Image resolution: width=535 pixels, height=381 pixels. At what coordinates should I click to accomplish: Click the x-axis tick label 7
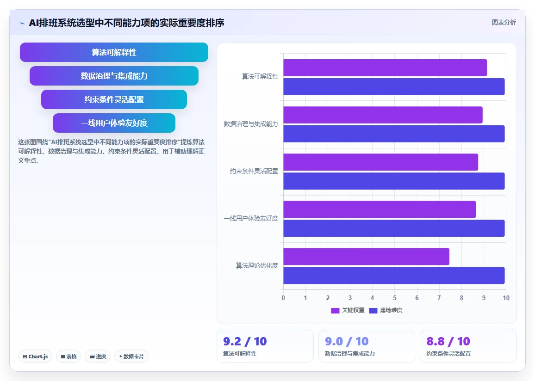439,298
